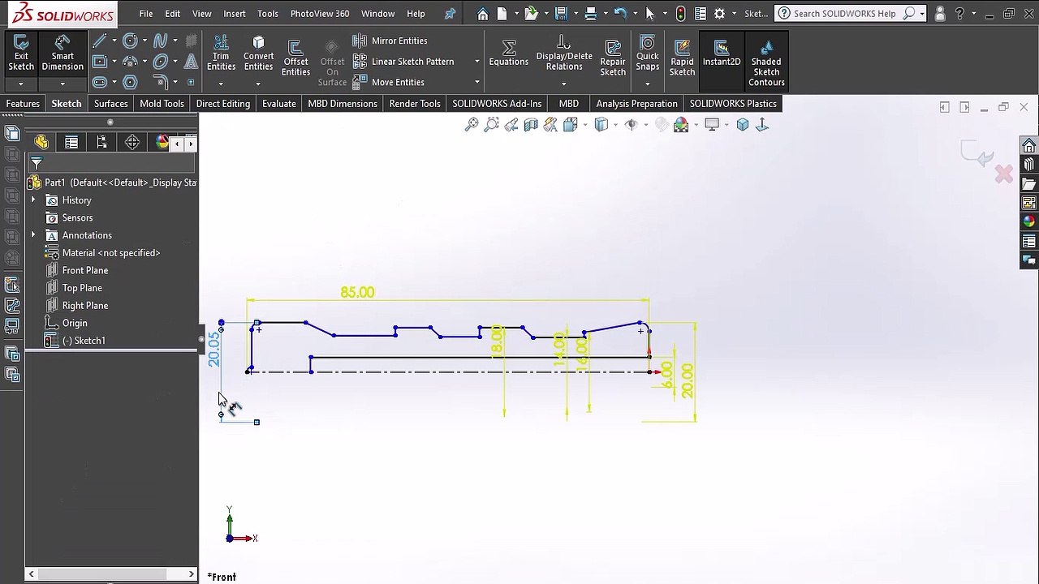Expand the History tree item
Viewport: 1039px width, 584px height.
click(33, 200)
